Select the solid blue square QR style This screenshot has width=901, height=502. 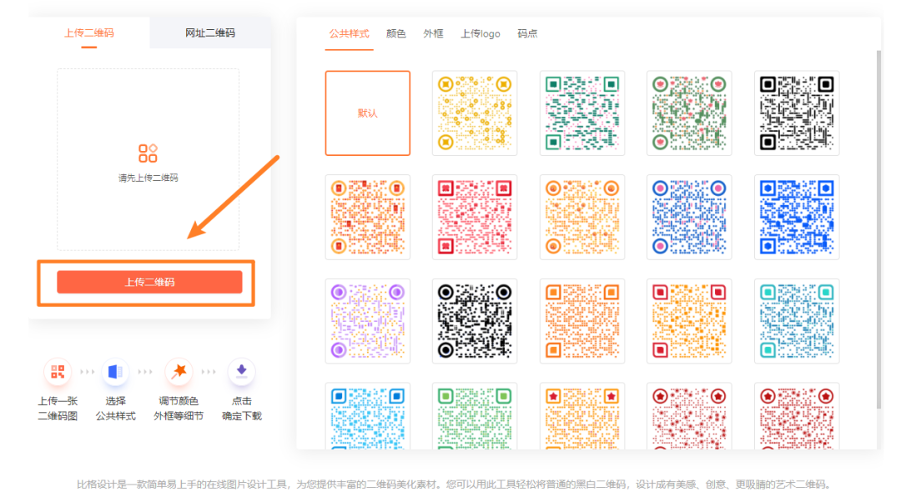coord(797,217)
